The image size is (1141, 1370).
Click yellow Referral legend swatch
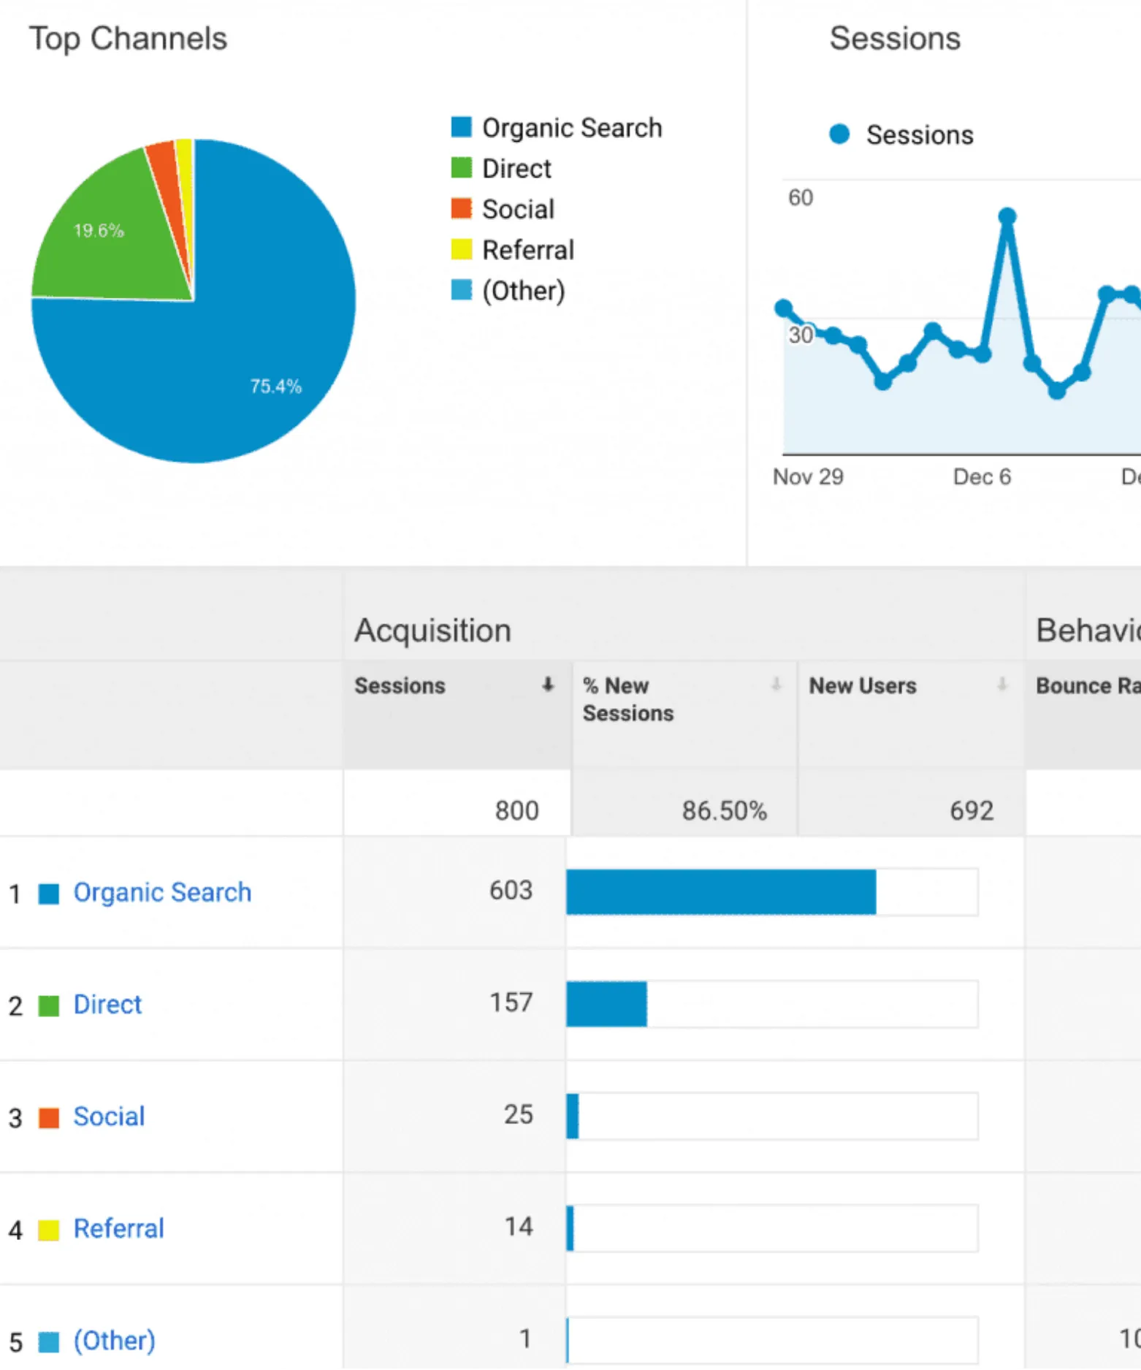click(x=461, y=250)
